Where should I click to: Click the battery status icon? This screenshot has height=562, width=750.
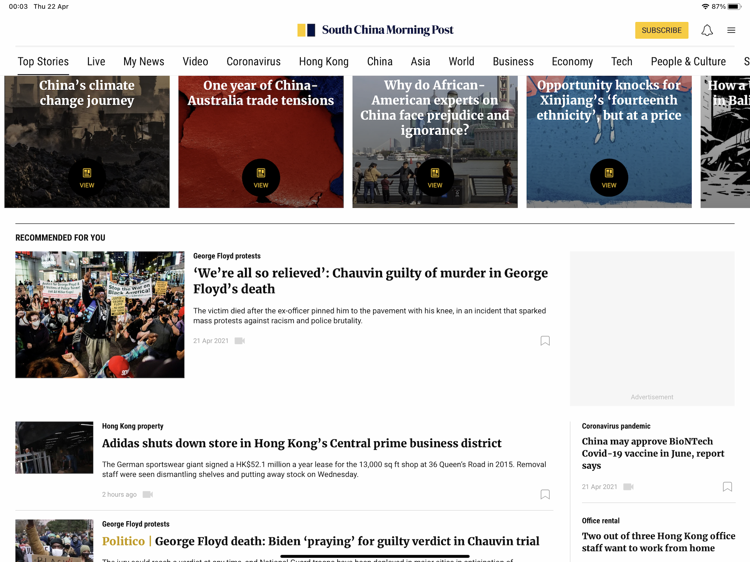coord(734,6)
